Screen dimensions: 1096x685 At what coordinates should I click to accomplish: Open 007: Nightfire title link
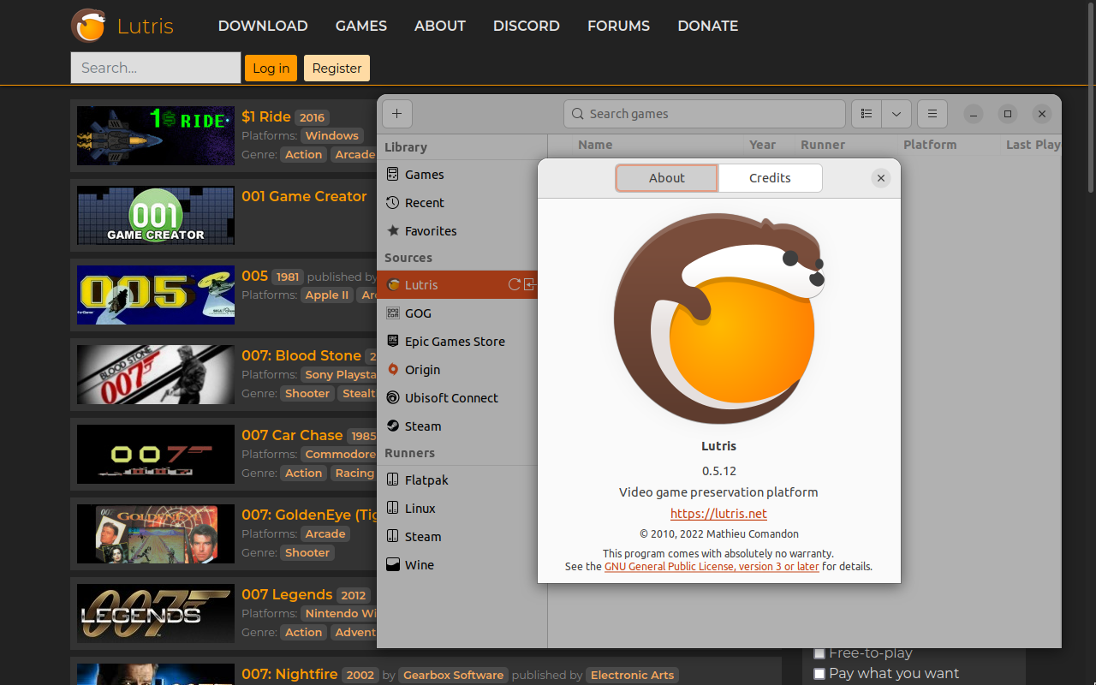[x=289, y=674]
